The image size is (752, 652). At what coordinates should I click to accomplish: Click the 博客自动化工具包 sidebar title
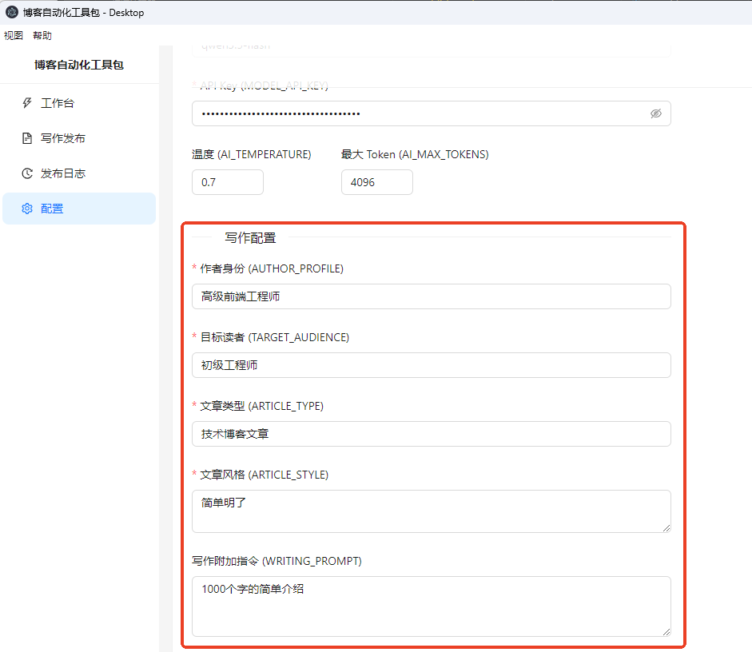[79, 65]
